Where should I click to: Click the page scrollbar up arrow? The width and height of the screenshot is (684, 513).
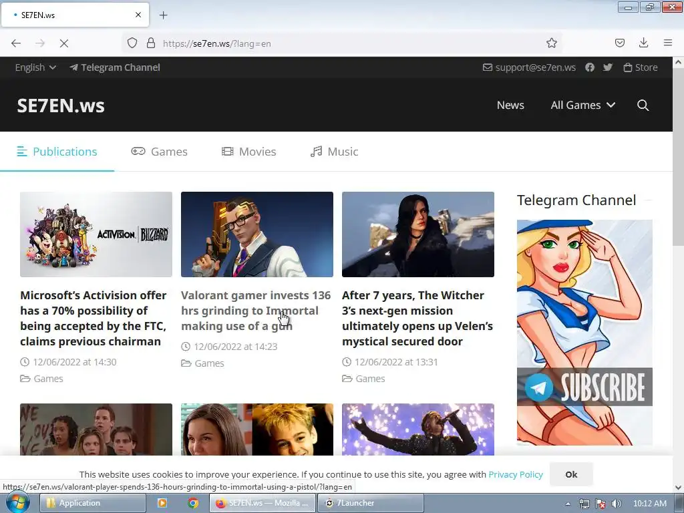679,62
